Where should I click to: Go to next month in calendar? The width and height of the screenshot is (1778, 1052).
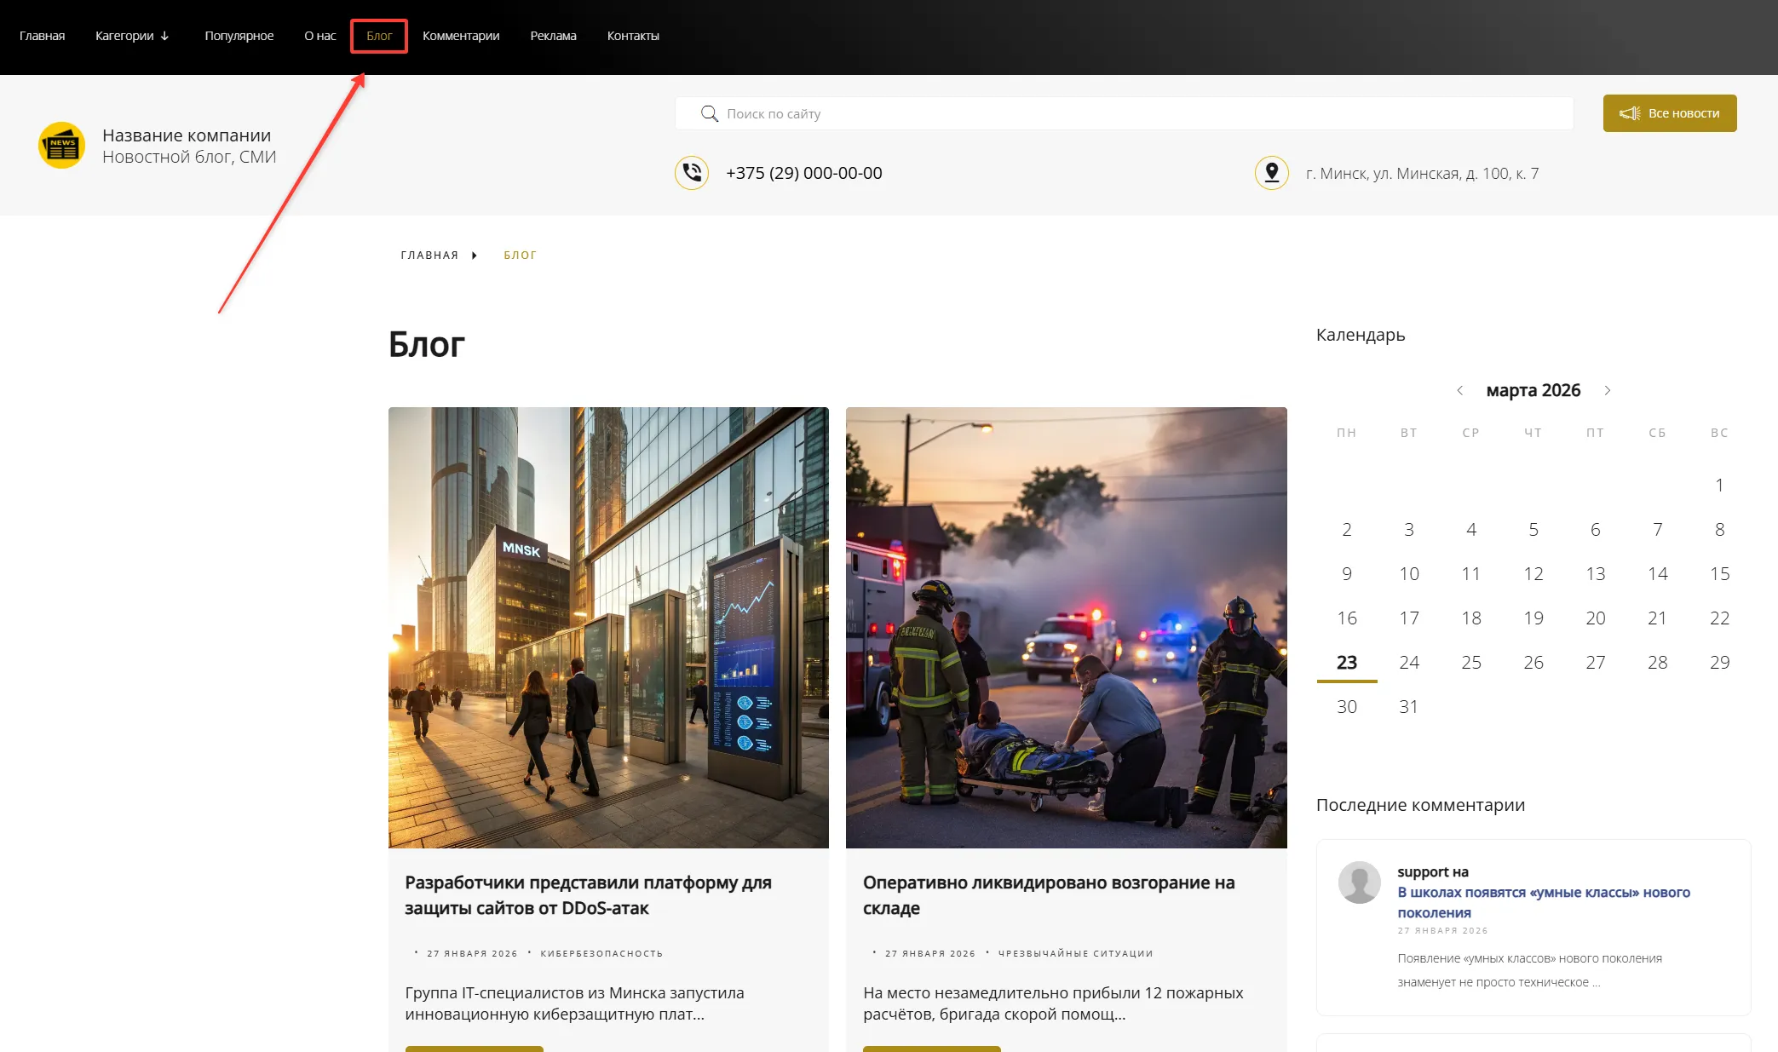click(x=1608, y=390)
